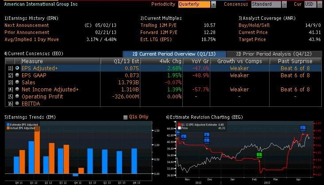This screenshot has height=185, width=324.
Task: Select the EBITDA radio button
Action: click(17, 103)
